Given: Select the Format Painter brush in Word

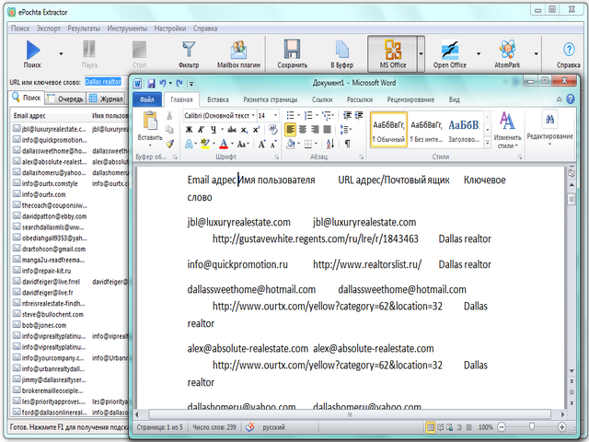Looking at the screenshot, I should coord(169,144).
